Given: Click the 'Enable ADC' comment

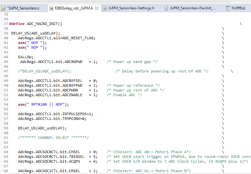Looking at the screenshot, I should 124,95.
